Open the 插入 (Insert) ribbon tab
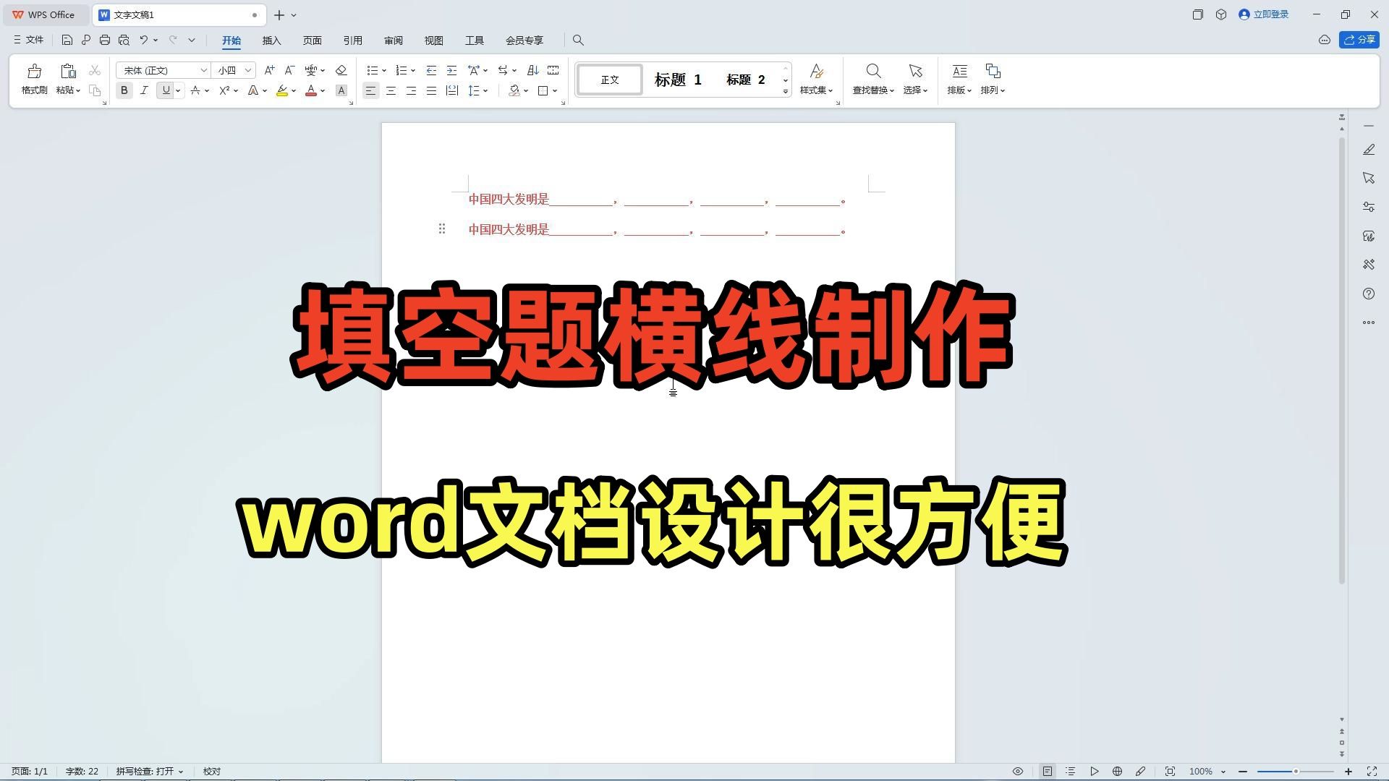 (x=271, y=40)
